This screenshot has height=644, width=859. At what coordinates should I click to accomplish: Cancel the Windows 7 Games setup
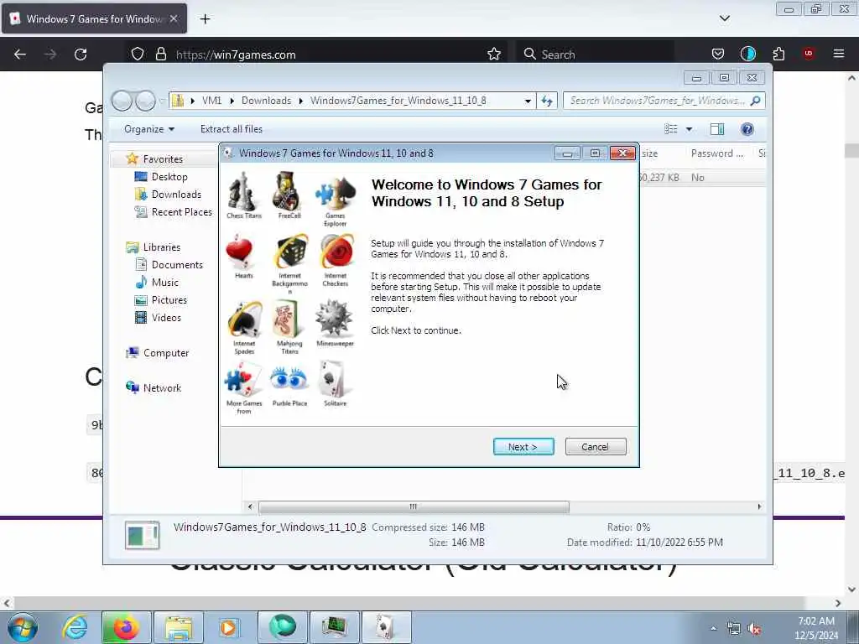pos(596,447)
